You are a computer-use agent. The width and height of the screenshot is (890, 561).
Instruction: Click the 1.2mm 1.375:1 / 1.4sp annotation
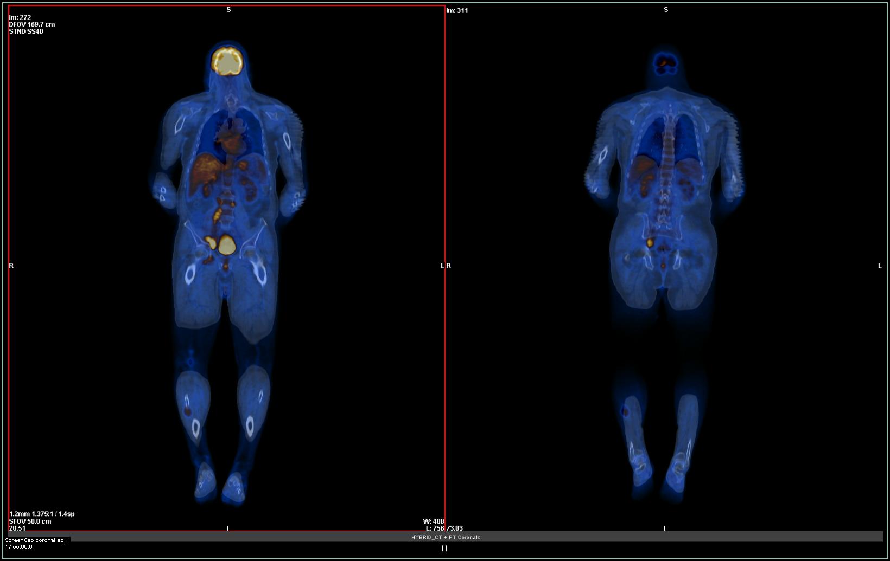pyautogui.click(x=42, y=514)
